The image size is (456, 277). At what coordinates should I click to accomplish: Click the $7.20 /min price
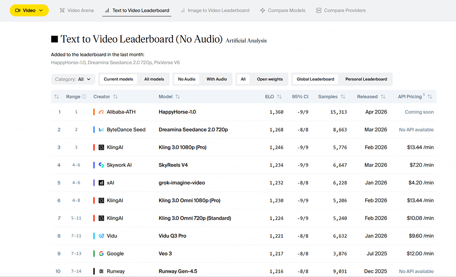[421, 165]
